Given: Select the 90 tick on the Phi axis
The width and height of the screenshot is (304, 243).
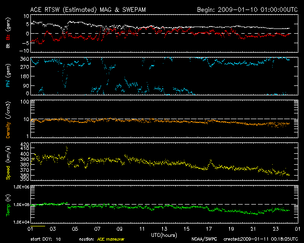Looking at the screenshot, I should pos(26,85).
